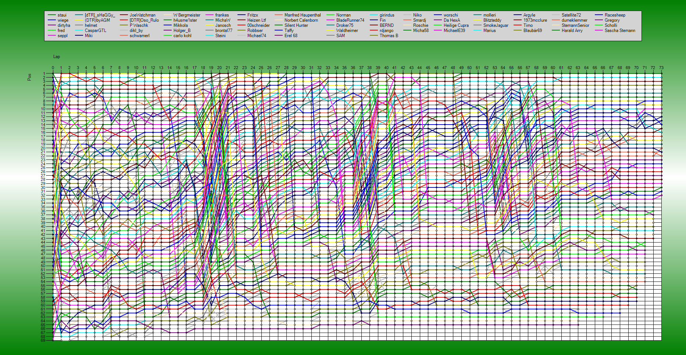Click '1973mcclure' in the legend
This screenshot has height=355, width=686.
pyautogui.click(x=535, y=20)
